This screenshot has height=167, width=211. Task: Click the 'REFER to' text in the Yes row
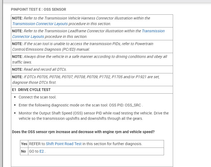coord(37,144)
